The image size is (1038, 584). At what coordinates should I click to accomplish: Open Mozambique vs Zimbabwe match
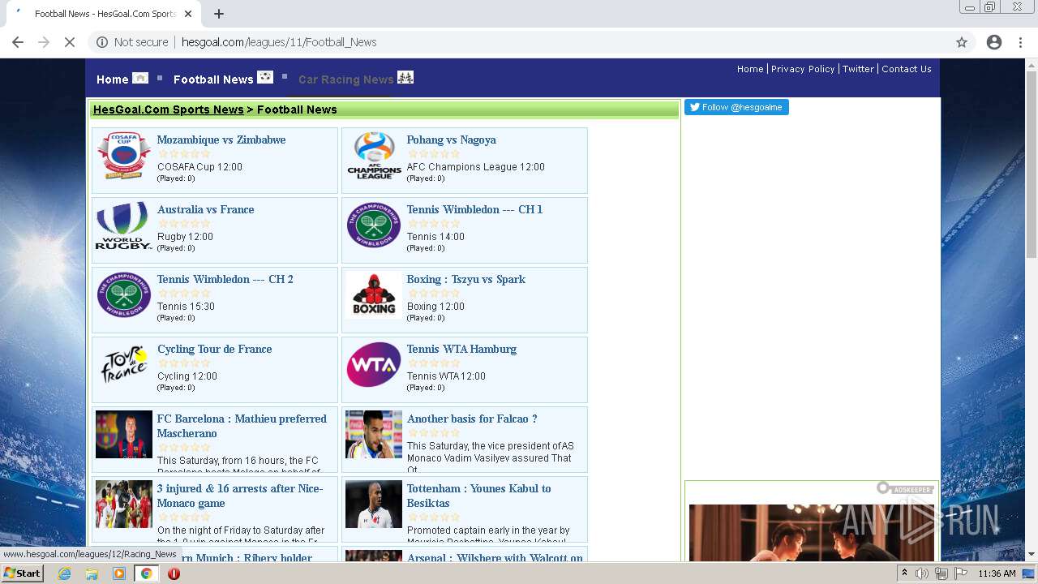(x=221, y=140)
